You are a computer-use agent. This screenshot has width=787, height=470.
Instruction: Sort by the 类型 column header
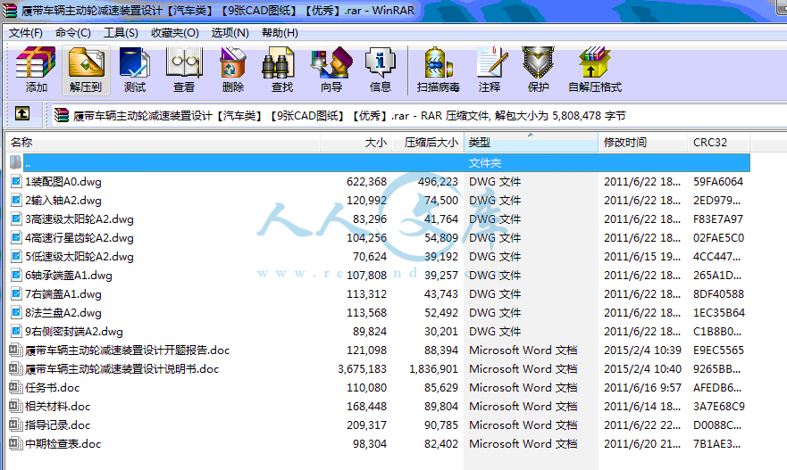[531, 143]
